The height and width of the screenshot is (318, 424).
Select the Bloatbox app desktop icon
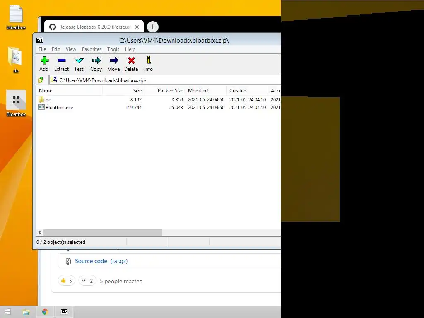coord(16,104)
